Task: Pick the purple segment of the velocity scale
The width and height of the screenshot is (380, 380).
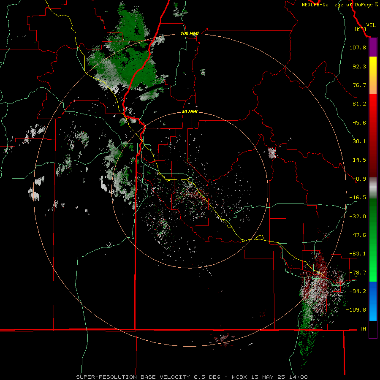Action: point(373,47)
